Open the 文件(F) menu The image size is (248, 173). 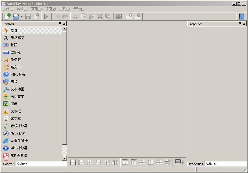tap(8, 9)
